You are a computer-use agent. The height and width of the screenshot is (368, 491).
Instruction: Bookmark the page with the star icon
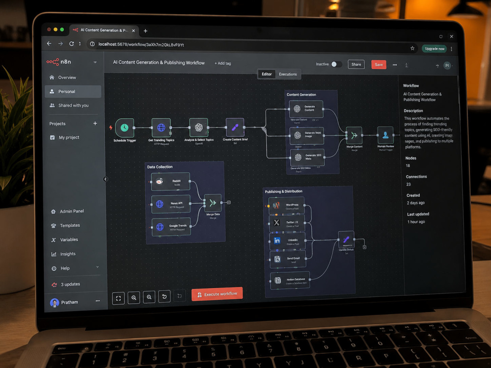pyautogui.click(x=412, y=48)
